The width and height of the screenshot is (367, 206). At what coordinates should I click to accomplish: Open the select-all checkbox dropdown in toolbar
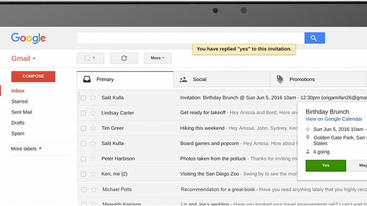tap(90, 58)
